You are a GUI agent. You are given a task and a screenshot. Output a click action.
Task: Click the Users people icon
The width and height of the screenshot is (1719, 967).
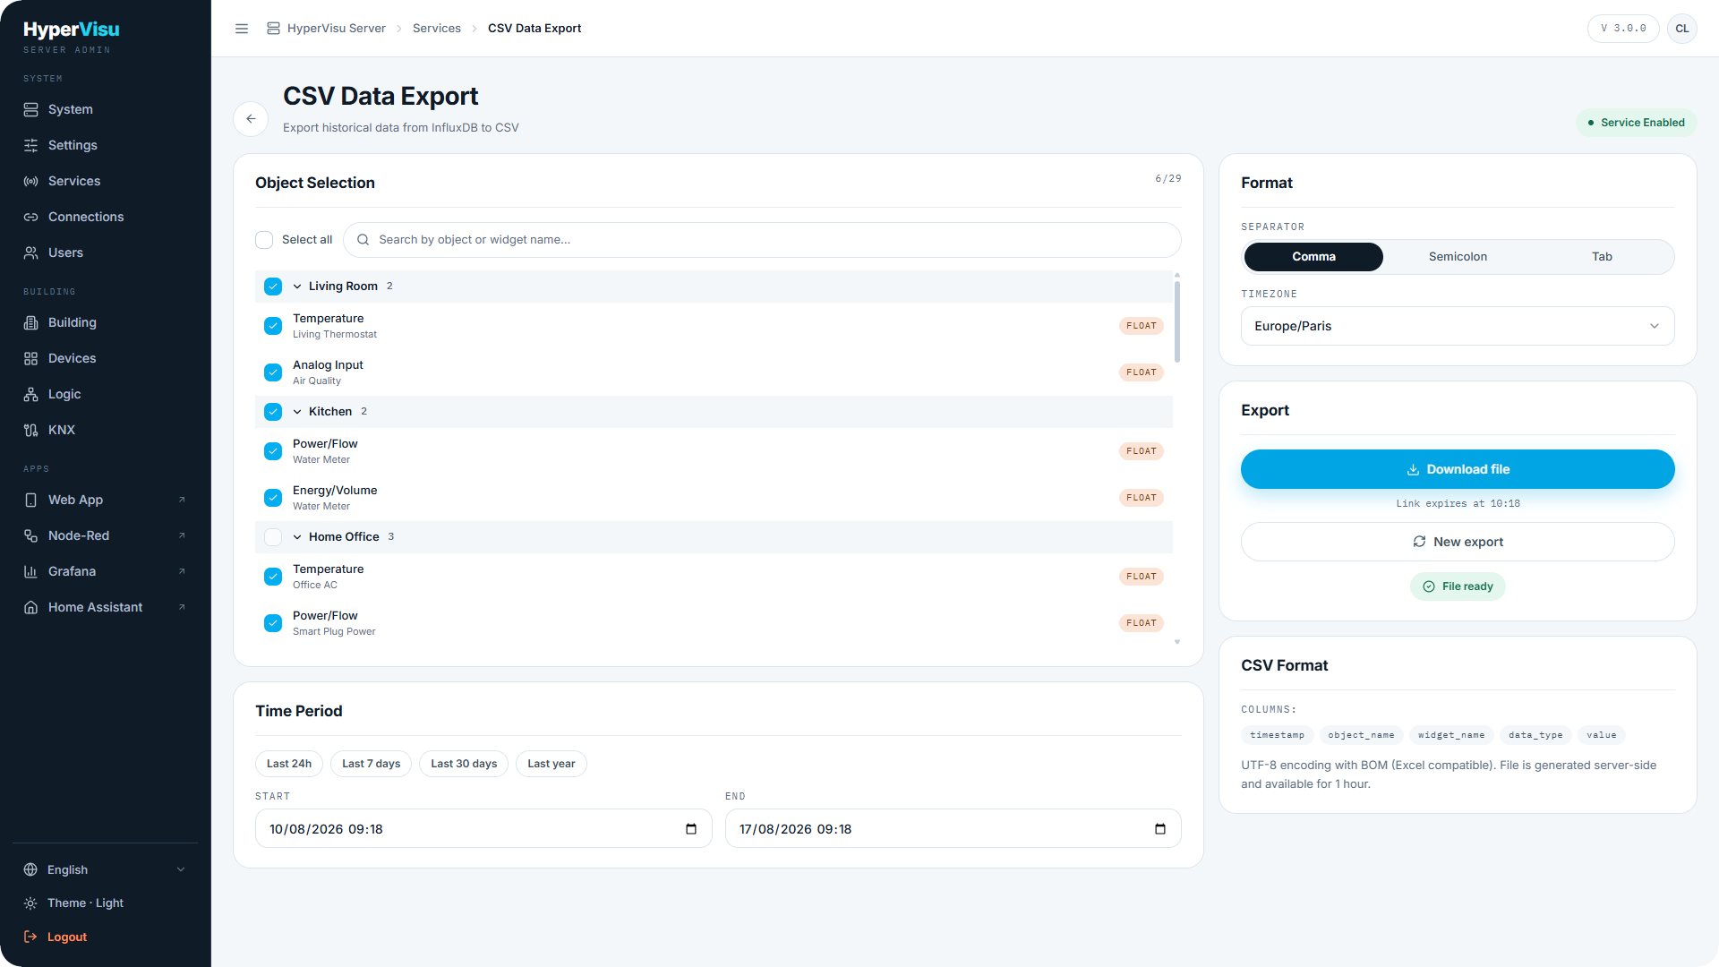[30, 252]
